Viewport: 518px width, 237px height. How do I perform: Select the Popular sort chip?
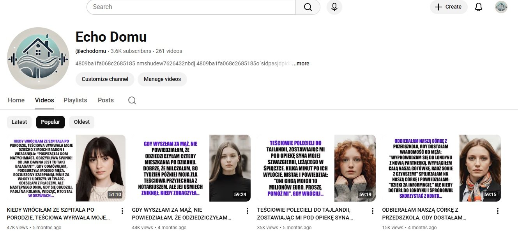(50, 122)
